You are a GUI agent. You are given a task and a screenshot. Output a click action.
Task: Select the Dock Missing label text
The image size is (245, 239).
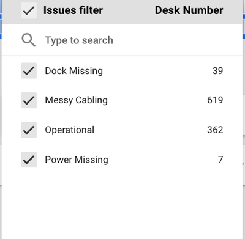[x=74, y=71]
